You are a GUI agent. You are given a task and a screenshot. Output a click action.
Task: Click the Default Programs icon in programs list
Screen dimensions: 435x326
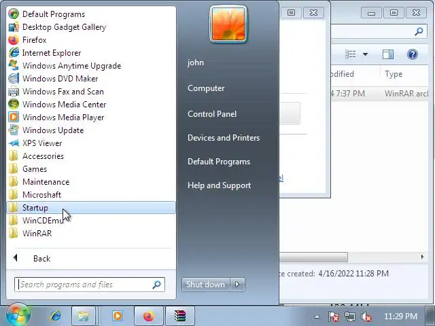coord(14,14)
